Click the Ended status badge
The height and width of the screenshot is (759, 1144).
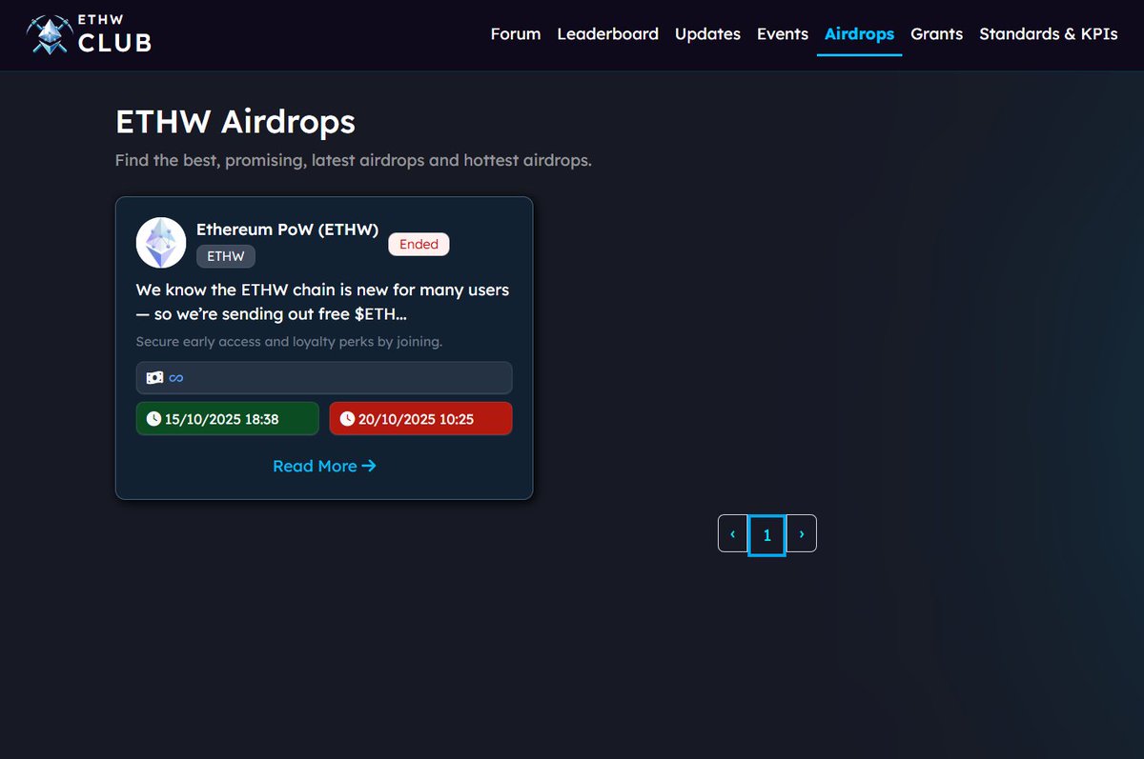coord(419,244)
